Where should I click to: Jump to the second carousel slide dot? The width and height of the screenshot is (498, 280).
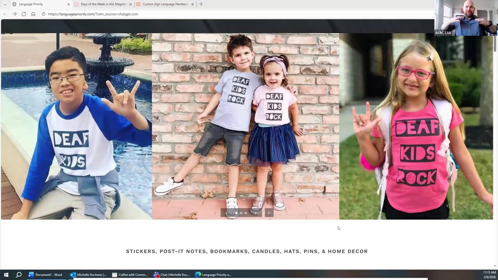click(x=241, y=213)
